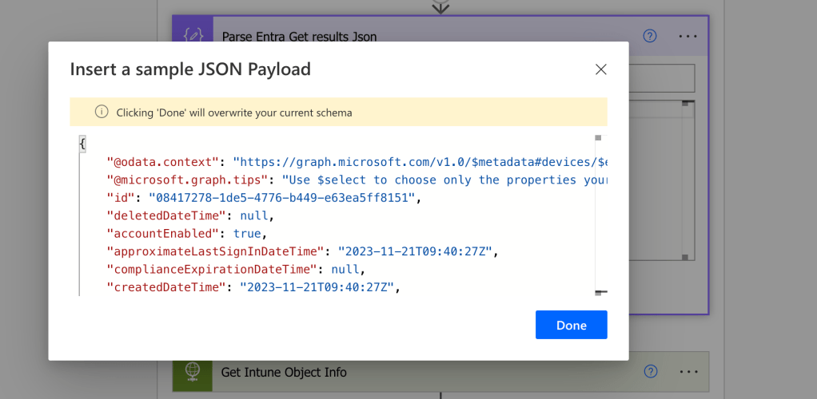Open ellipsis menu for Parse Entra Get results Json
The width and height of the screenshot is (817, 399).
tap(688, 36)
